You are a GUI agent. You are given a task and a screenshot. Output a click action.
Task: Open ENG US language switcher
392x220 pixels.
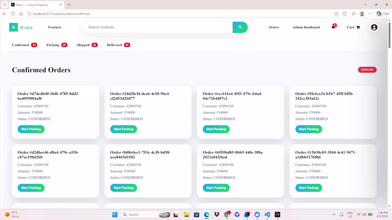pyautogui.click(x=350, y=215)
